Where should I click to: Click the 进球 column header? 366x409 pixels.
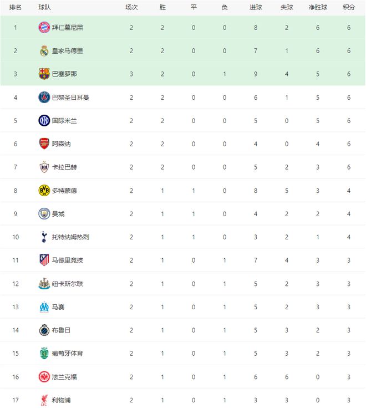tap(256, 8)
